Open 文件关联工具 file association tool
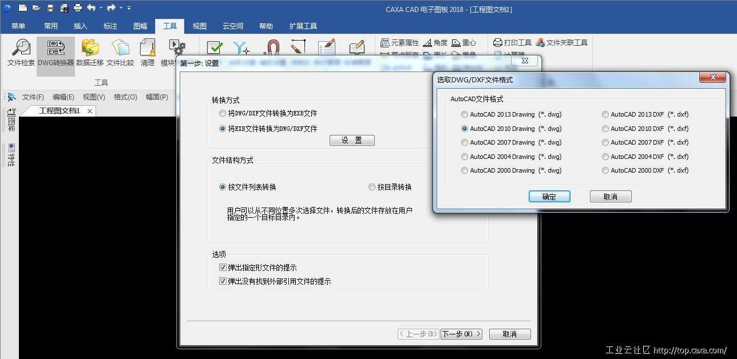Image resolution: width=737 pixels, height=359 pixels. tap(561, 43)
